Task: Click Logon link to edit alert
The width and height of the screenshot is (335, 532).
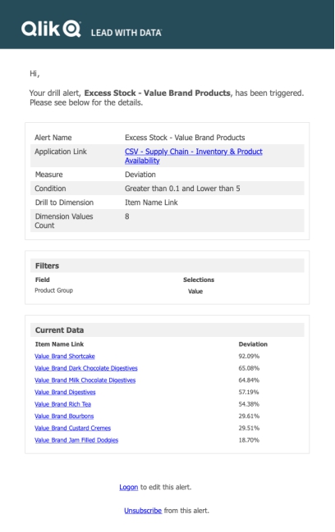Action: click(x=128, y=487)
